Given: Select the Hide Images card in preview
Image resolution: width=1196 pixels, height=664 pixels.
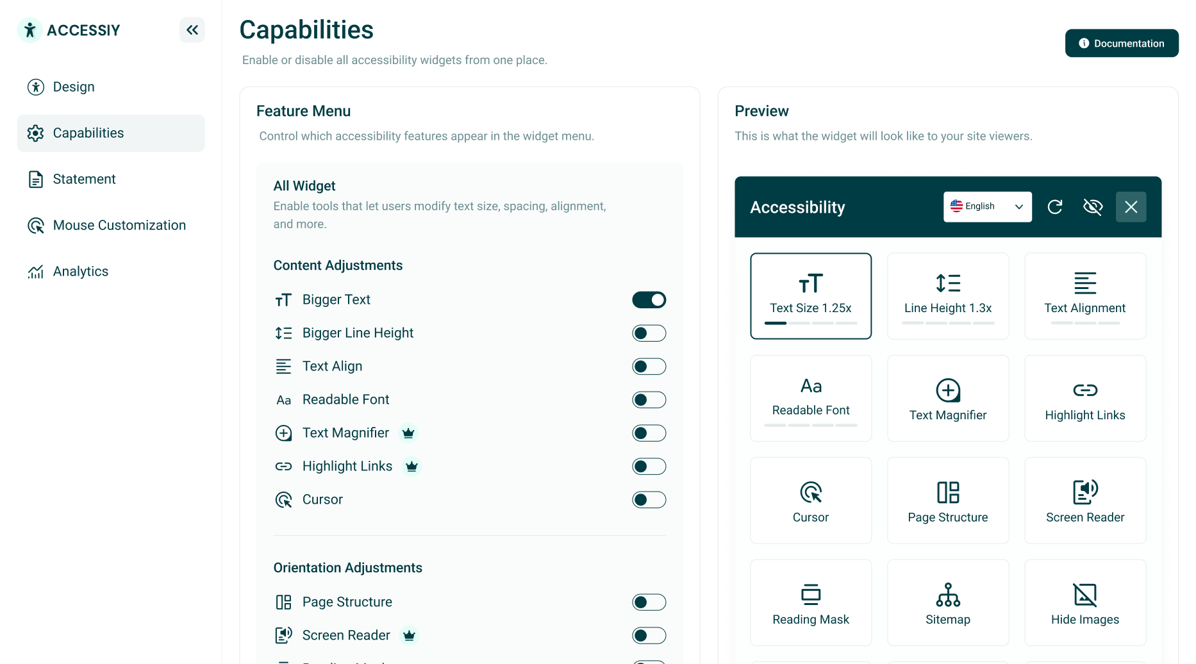Looking at the screenshot, I should (x=1084, y=601).
